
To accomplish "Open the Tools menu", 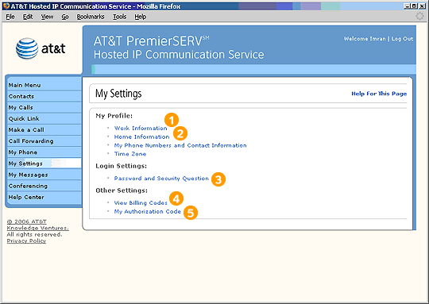I will pos(120,17).
